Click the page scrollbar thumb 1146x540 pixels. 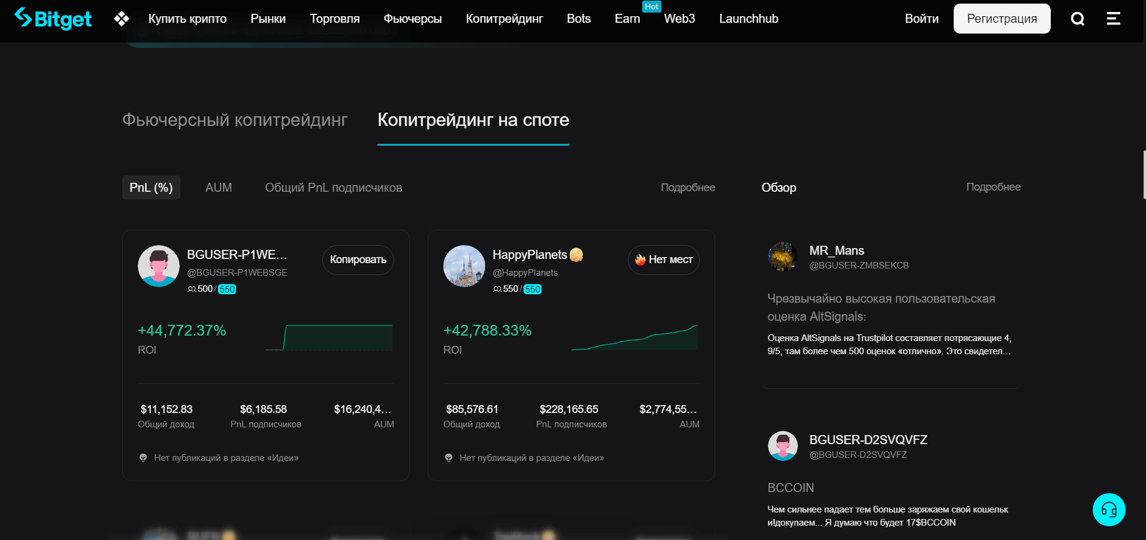tap(1144, 174)
